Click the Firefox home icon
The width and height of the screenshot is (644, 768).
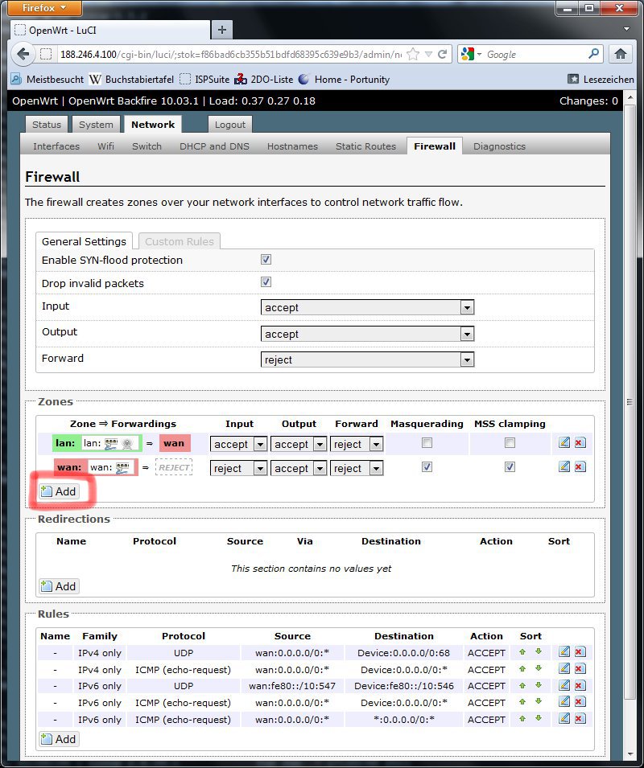620,54
